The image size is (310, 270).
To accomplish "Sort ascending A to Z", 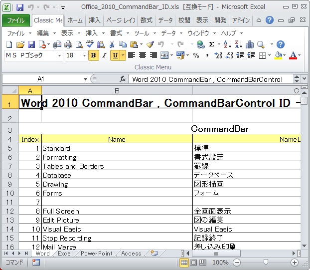I will pos(227,44).
